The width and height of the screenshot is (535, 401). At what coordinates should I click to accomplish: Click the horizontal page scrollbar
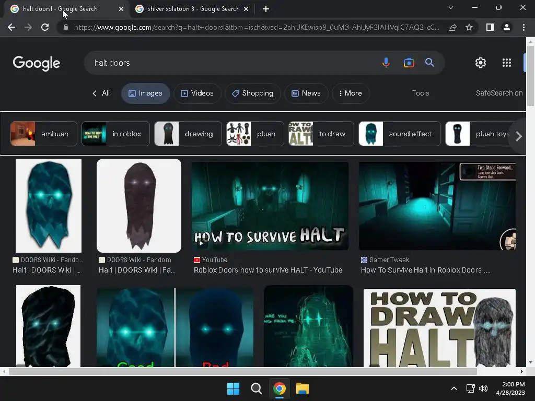point(242,371)
